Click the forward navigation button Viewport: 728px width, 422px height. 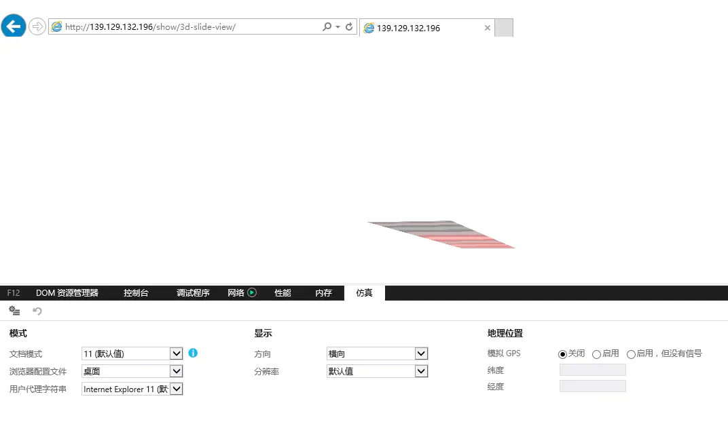tap(37, 26)
